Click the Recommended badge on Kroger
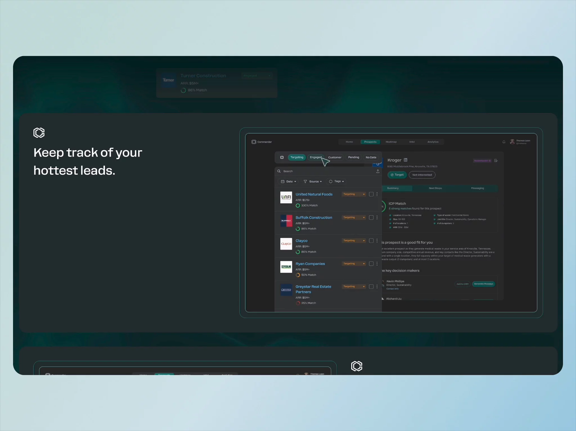Image resolution: width=576 pixels, height=431 pixels. (482, 161)
